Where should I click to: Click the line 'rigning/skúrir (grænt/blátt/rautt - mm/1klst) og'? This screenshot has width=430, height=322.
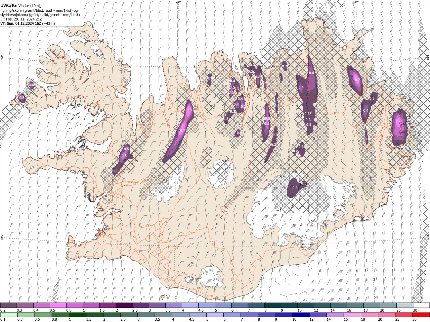point(39,10)
